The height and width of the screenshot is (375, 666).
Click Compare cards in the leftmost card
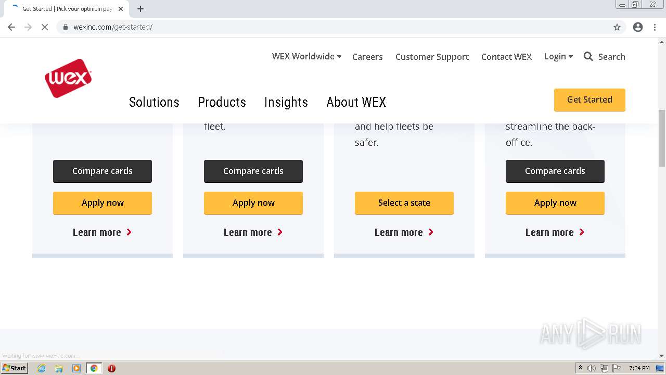click(x=103, y=171)
